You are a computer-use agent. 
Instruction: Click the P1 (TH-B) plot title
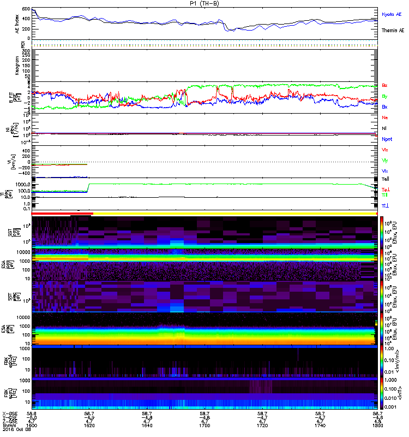[x=205, y=3]
